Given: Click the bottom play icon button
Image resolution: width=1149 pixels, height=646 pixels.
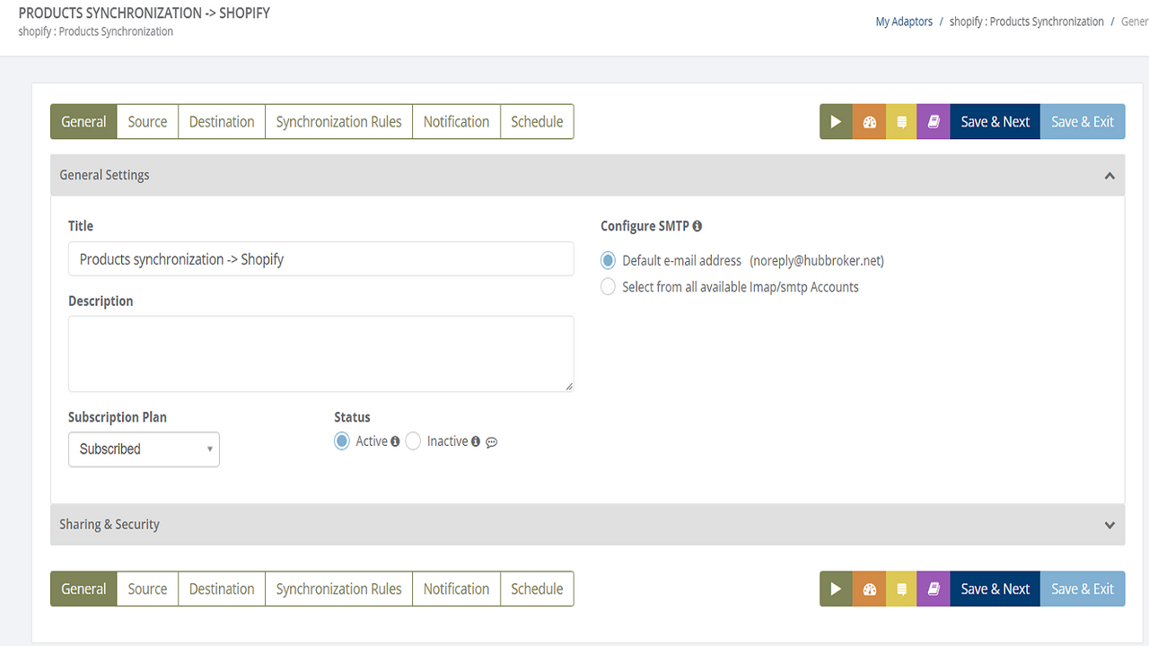Looking at the screenshot, I should [836, 589].
